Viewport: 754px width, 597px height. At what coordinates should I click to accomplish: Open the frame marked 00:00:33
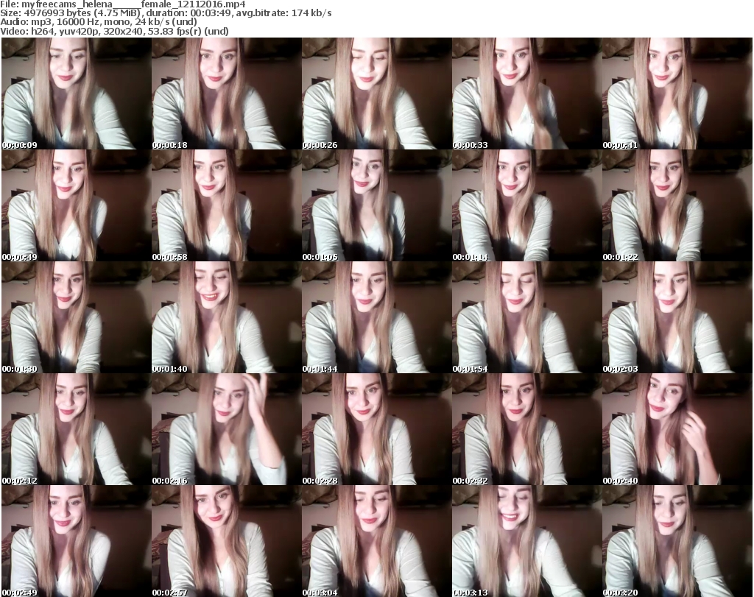pyautogui.click(x=526, y=93)
